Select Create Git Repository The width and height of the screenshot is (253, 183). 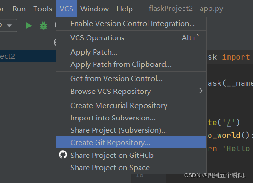pos(131,142)
